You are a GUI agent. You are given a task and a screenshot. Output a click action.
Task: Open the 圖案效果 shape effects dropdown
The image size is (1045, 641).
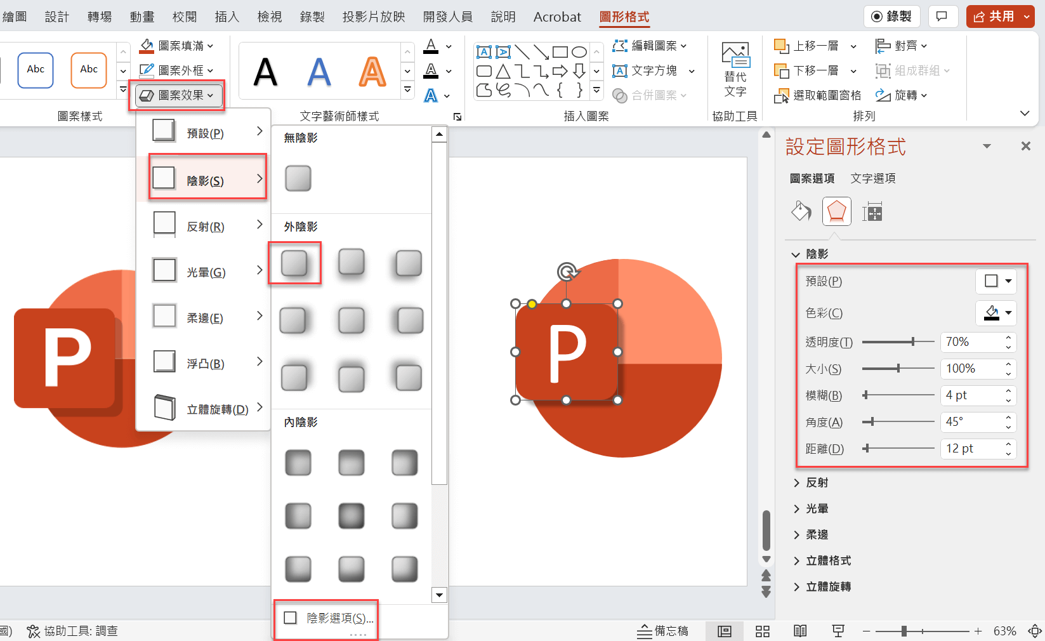click(179, 95)
